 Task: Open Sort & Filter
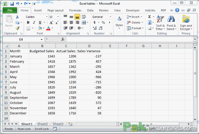pyautogui.click(x=160, y=23)
